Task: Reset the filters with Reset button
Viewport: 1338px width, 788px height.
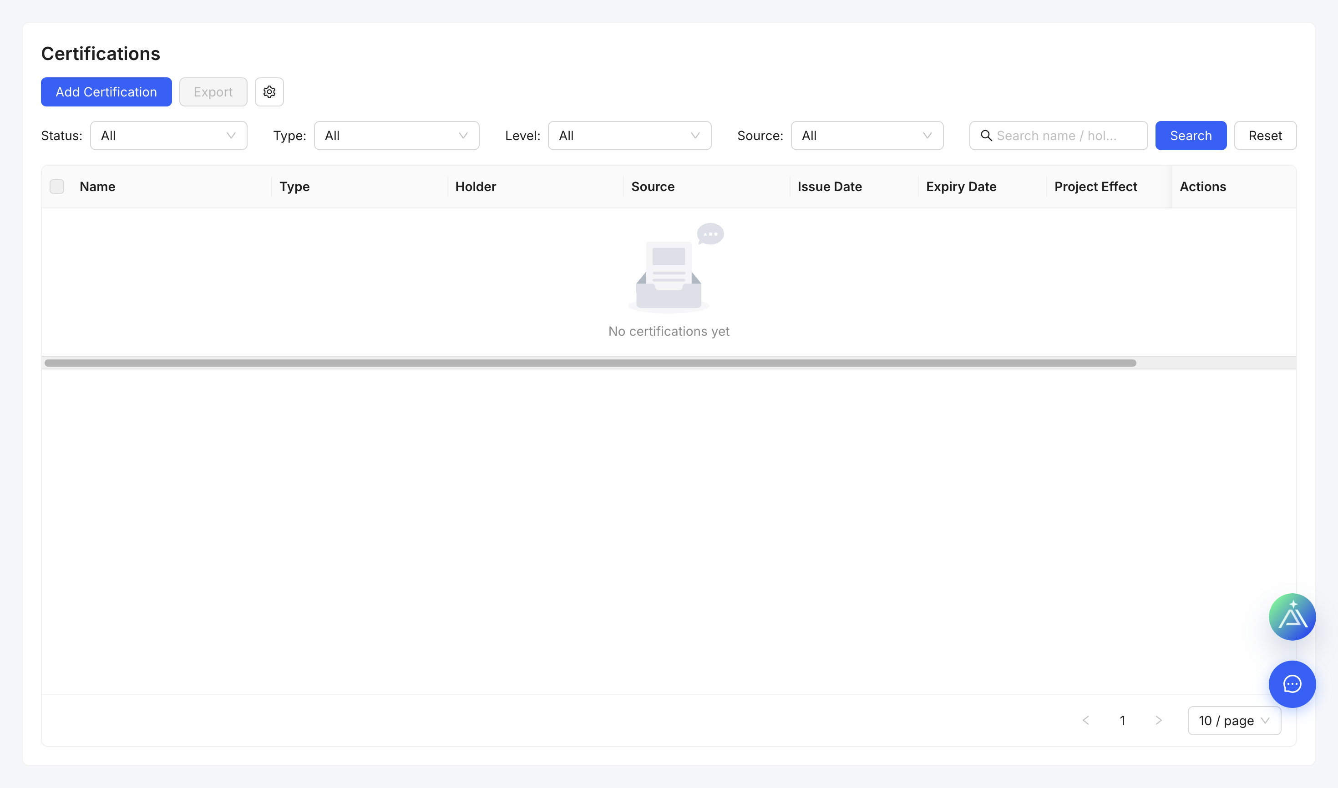Action: point(1265,136)
